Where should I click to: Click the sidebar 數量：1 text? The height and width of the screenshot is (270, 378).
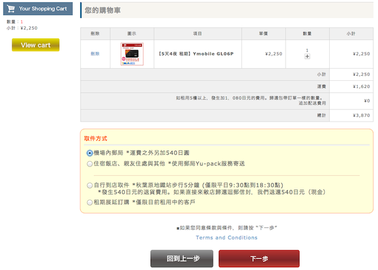pyautogui.click(x=15, y=22)
